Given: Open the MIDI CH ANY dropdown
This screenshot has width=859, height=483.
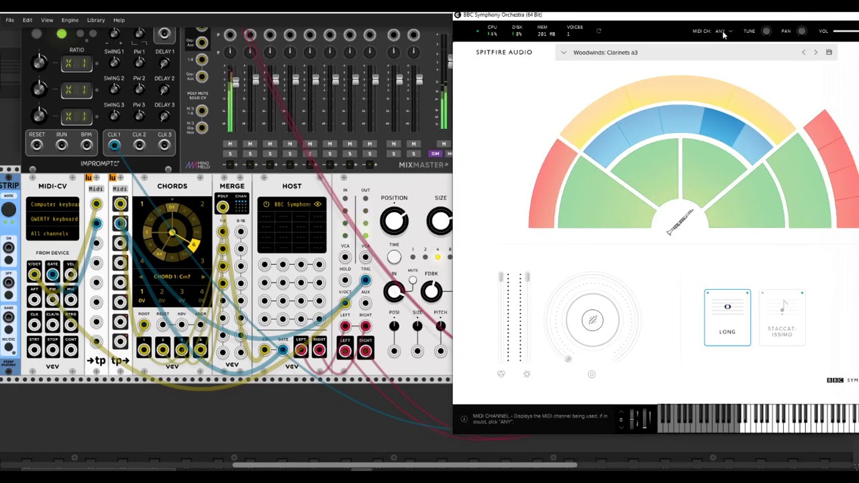Looking at the screenshot, I should click(723, 31).
